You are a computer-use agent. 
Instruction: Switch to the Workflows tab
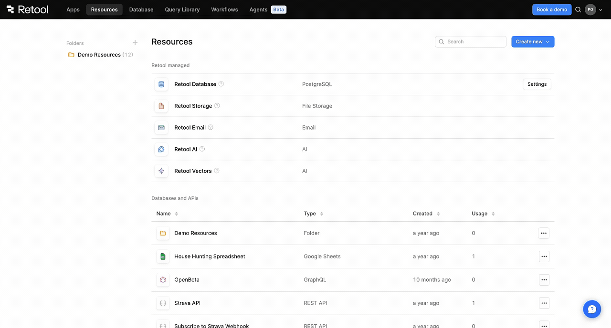[224, 10]
